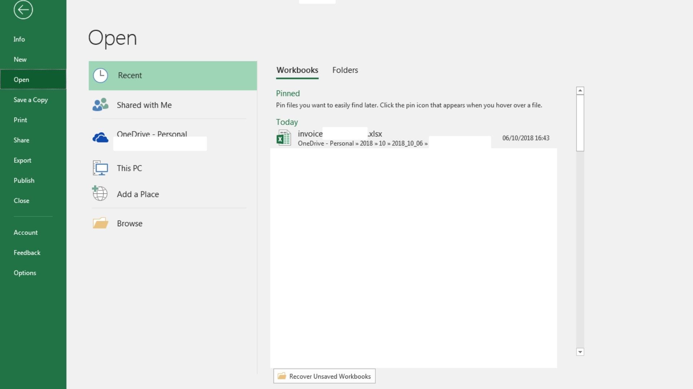Screen dimensions: 693x389
Task: Open Account settings
Action: [33, 232]
